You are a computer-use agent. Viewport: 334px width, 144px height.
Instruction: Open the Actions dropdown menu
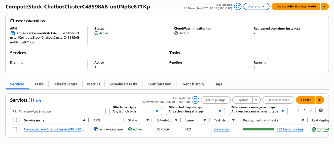coord(256,7)
